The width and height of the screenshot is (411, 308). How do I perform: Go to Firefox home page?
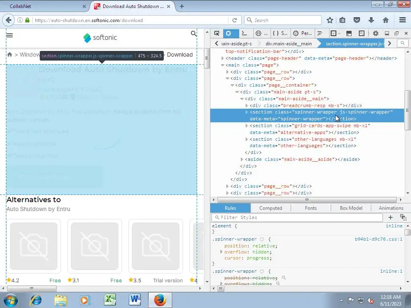(386, 20)
